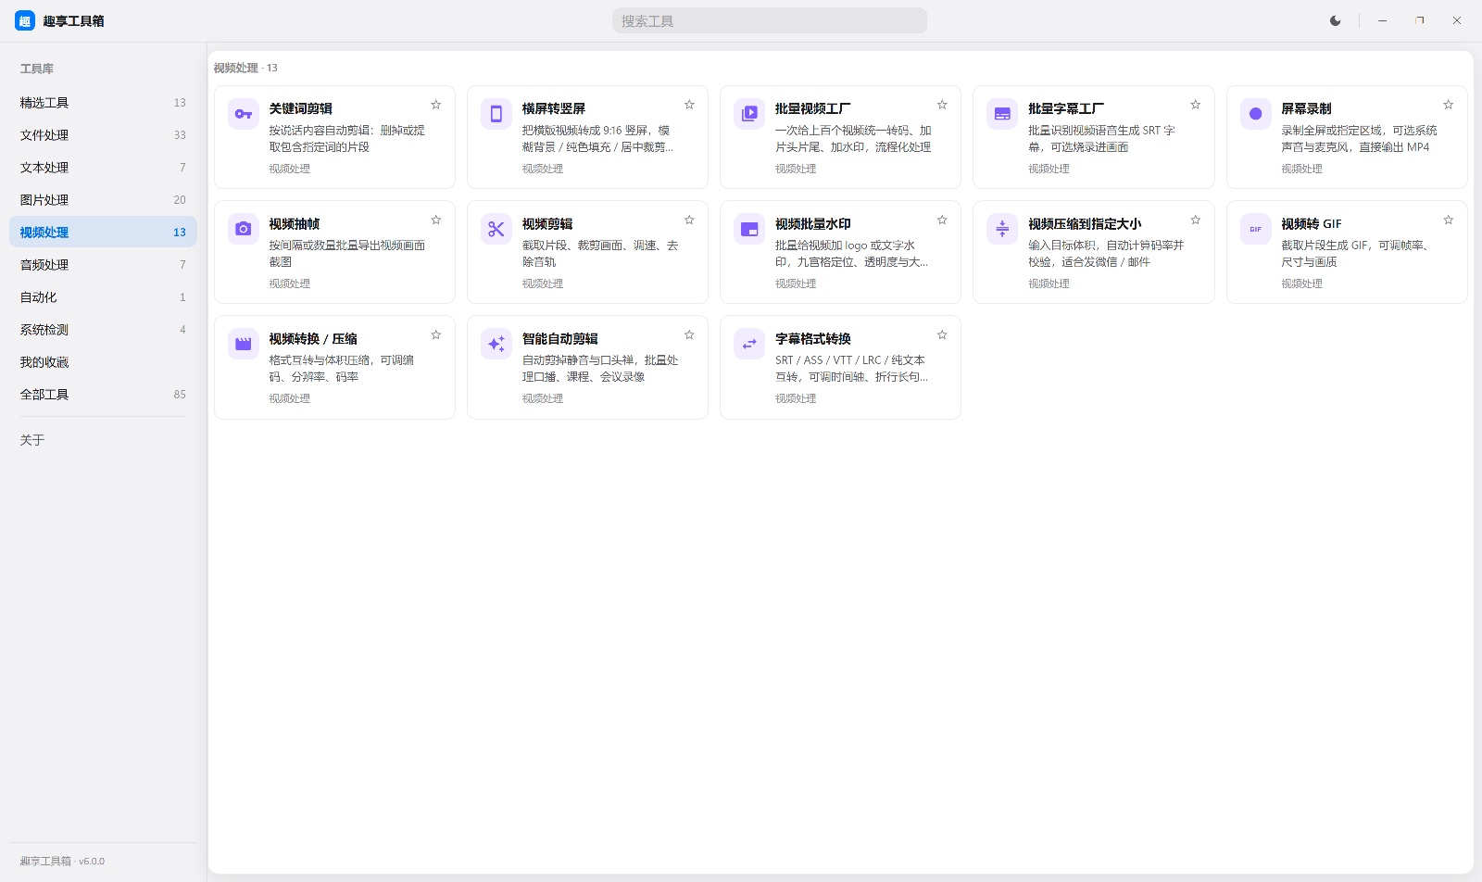Switch to 文件处理 category
The height and width of the screenshot is (882, 1482).
(x=103, y=135)
